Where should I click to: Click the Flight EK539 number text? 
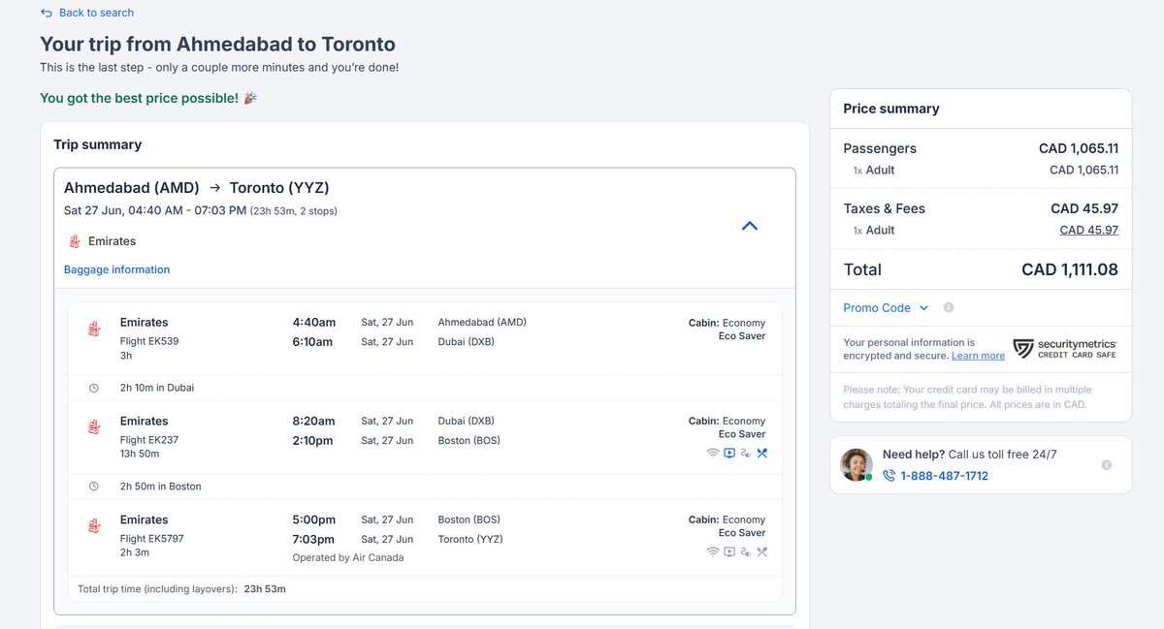click(149, 341)
